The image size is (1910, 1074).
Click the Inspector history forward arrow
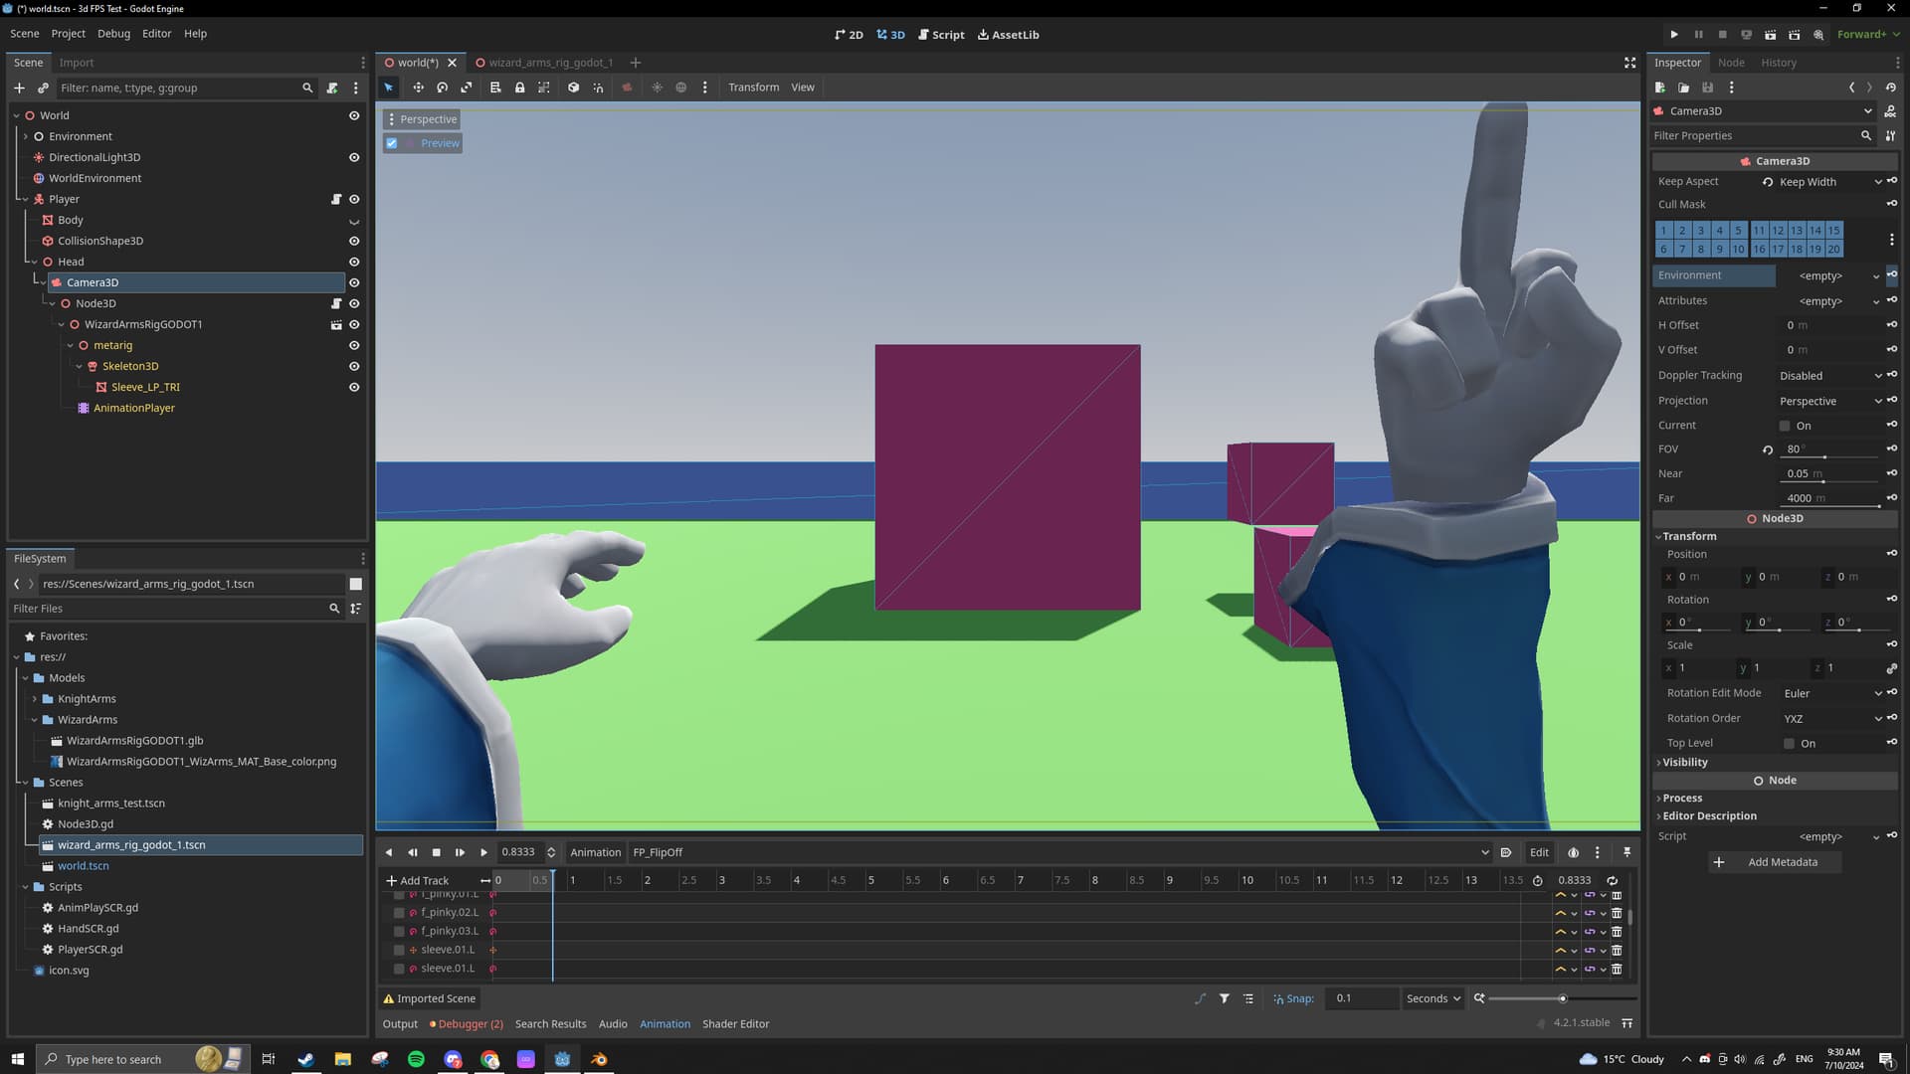coord(1869,88)
